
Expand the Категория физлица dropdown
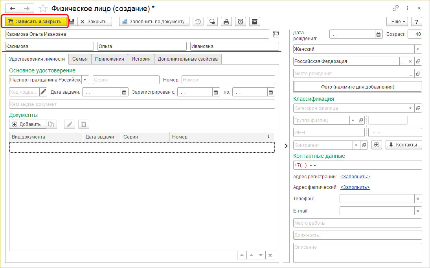point(410,108)
